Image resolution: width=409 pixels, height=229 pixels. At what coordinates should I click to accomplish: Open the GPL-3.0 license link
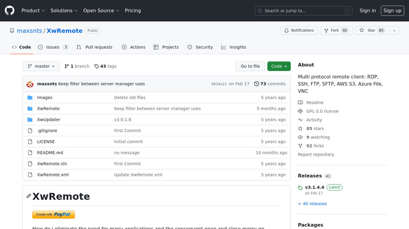coord(322,111)
